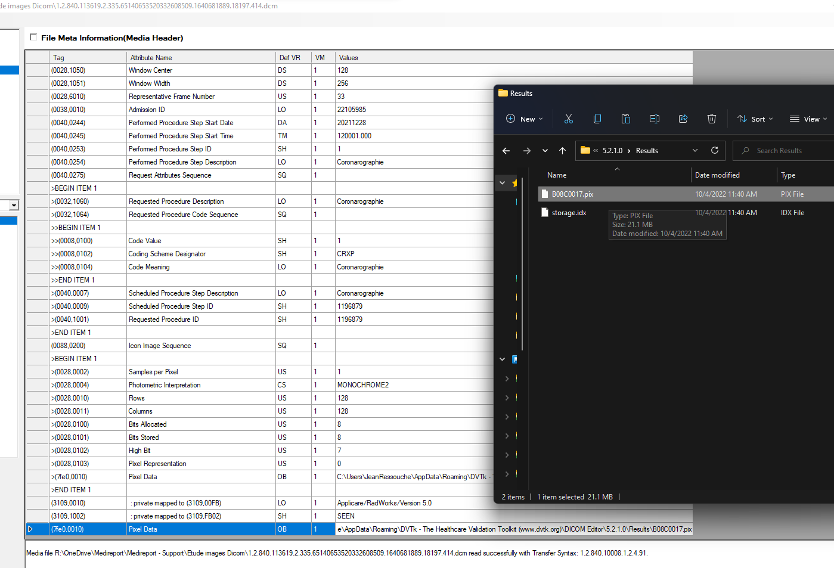Viewport: 834px width, 568px height.
Task: Toggle File Meta Information (Media Header) checkbox
Action: pos(33,37)
